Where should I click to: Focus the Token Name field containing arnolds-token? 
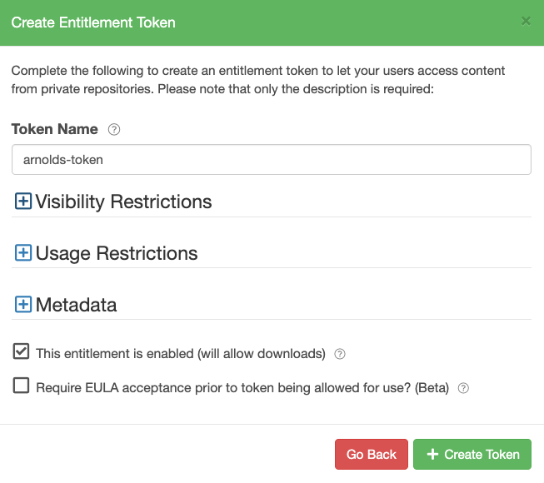271,160
